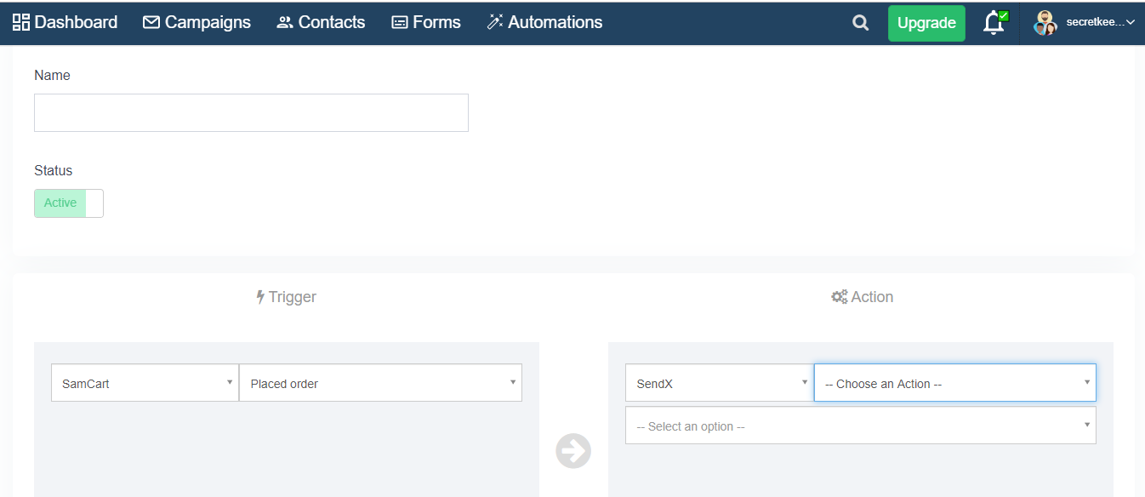Open the SamCart trigger app dropdown
The width and height of the screenshot is (1145, 497).
coord(145,383)
